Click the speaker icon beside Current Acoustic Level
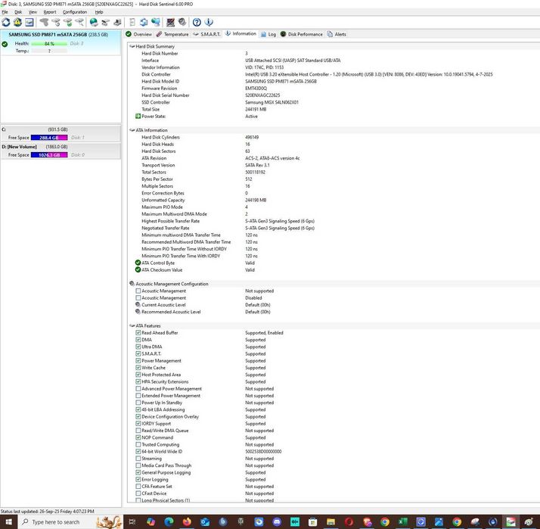Image resolution: width=540 pixels, height=529 pixels. [x=138, y=305]
